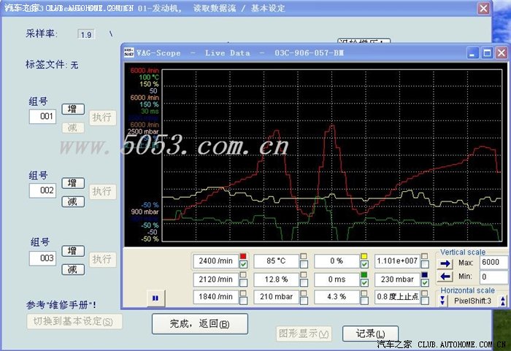Uncheck the 0 % trace checkbox
The width and height of the screenshot is (511, 351).
(x=364, y=264)
